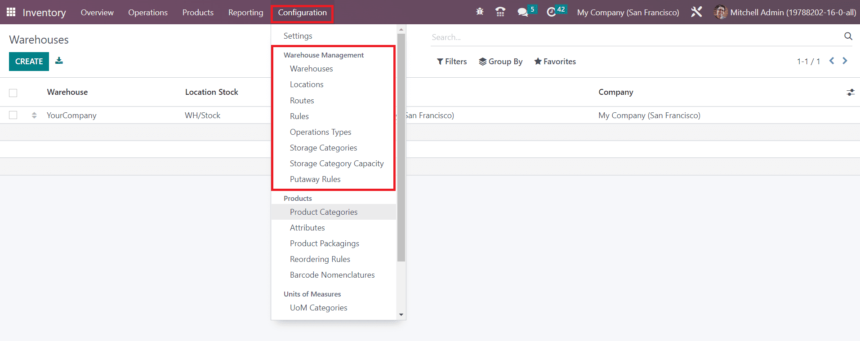
Task: Expand the Group By dropdown
Action: tap(500, 62)
